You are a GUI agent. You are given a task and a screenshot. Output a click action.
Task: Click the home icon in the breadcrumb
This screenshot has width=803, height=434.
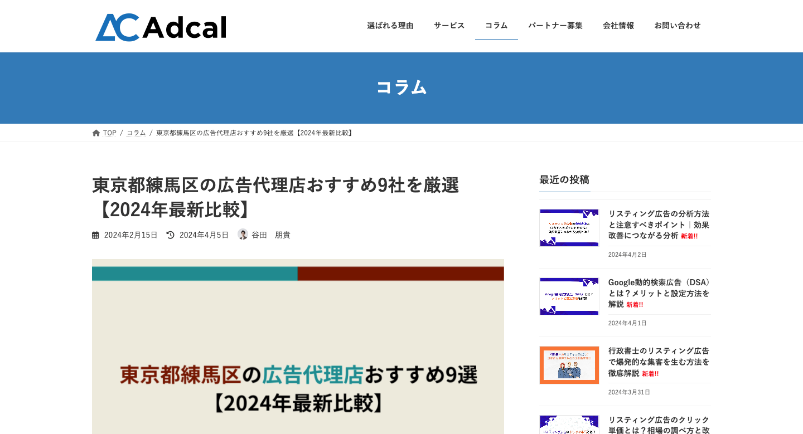coord(96,132)
